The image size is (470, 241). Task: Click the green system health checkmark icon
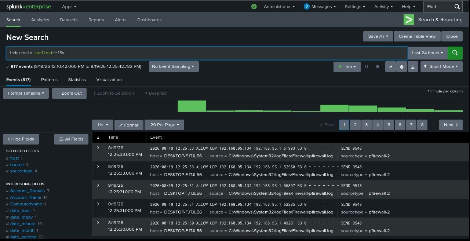tap(254, 7)
